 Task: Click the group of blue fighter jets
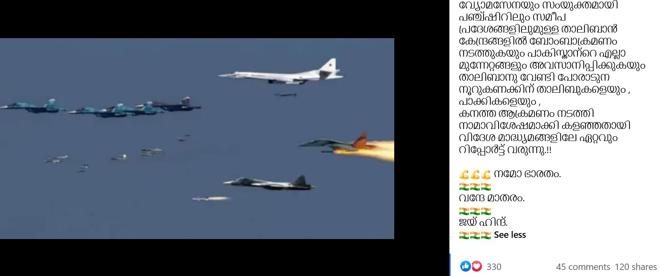coord(101,107)
